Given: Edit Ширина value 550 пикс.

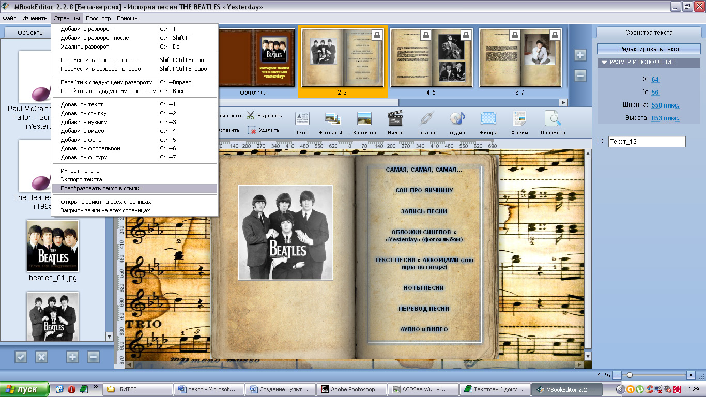Looking at the screenshot, I should click(x=665, y=105).
